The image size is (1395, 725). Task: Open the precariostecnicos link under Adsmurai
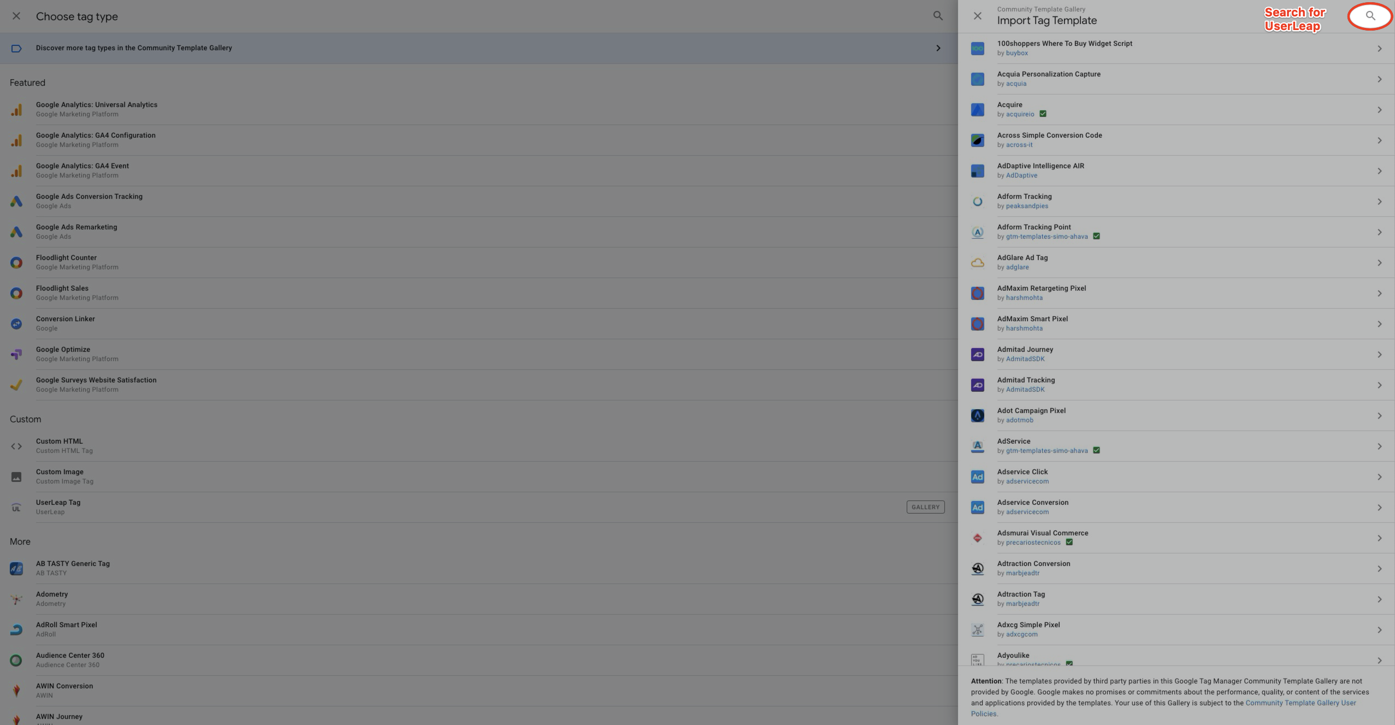click(x=1033, y=543)
